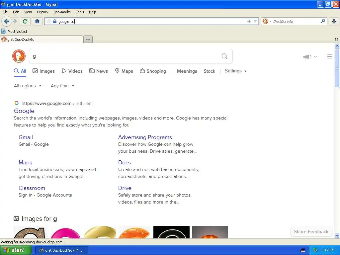340x255 pixels.
Task: Switch to Images results tab
Action: 43,71
